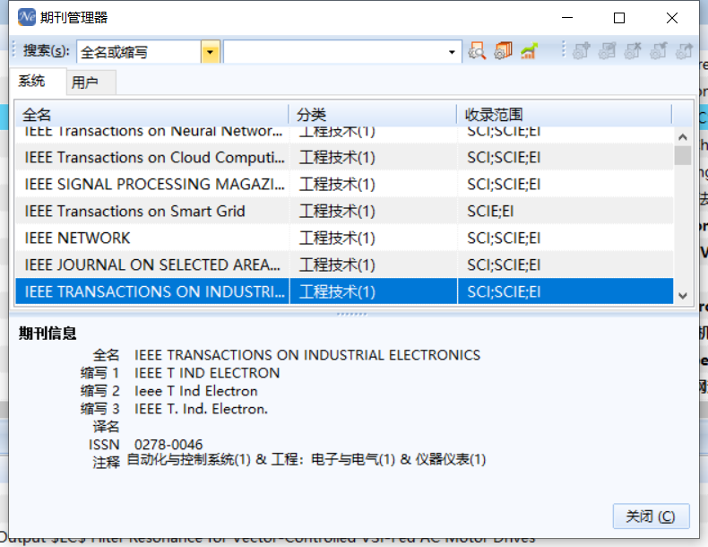Click the list scrollbar down arrow
The height and width of the screenshot is (547, 708).
(x=683, y=296)
